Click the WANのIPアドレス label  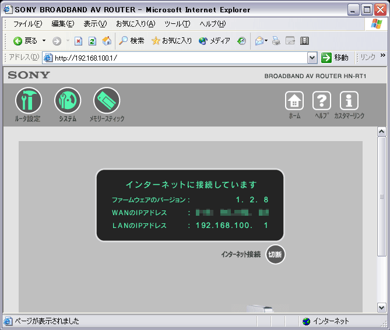point(139,213)
